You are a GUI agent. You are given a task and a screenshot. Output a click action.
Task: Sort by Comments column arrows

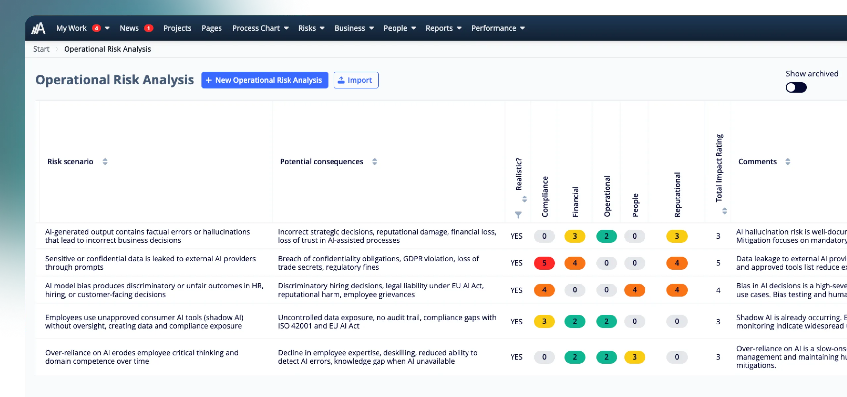[x=788, y=161]
